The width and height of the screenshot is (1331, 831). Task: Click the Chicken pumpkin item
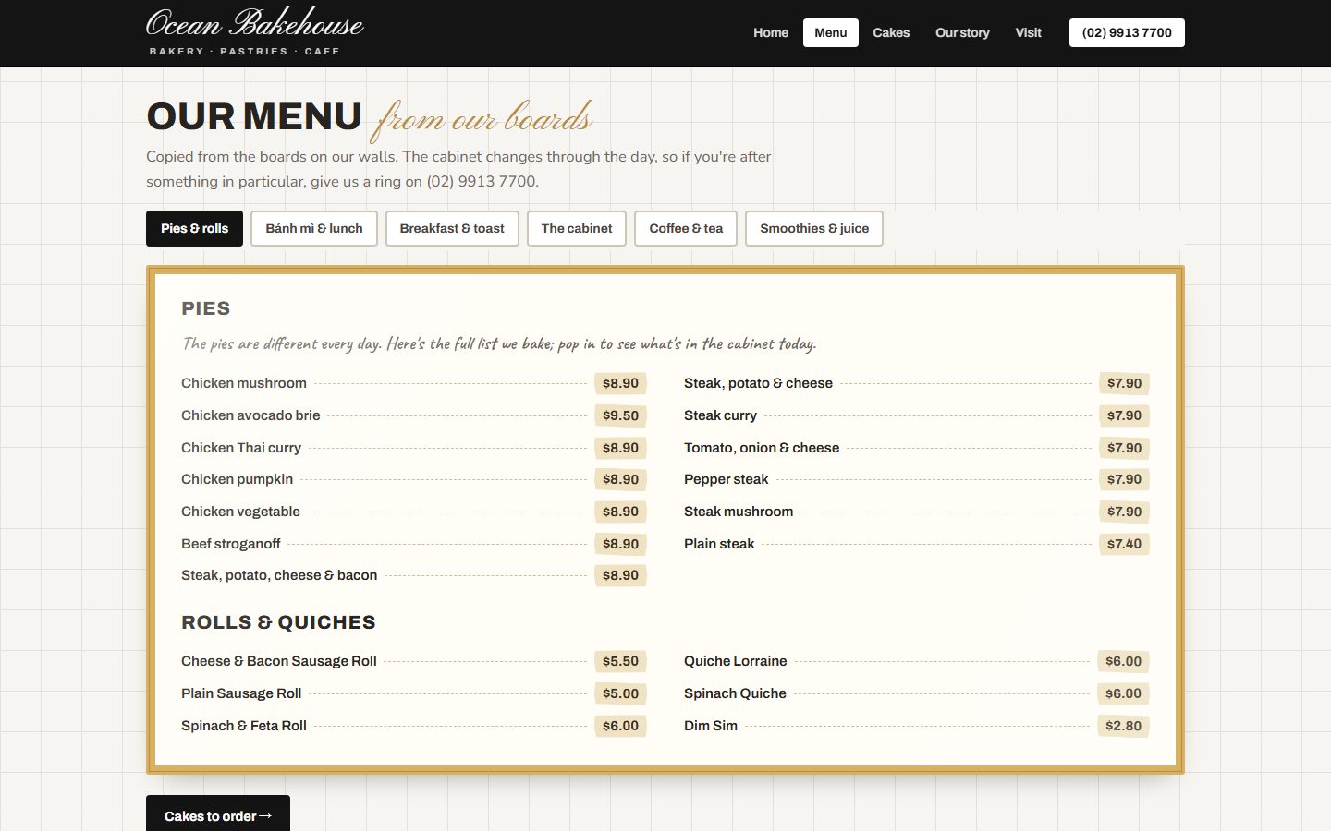414,479
